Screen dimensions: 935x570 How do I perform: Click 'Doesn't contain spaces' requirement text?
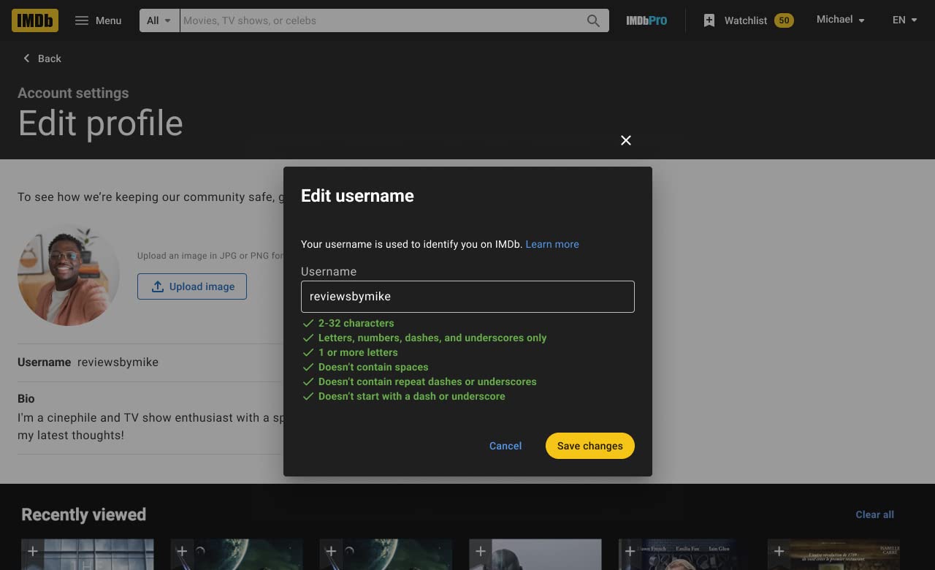(x=373, y=367)
